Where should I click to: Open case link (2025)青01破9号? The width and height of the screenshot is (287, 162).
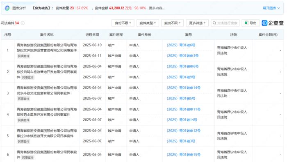pos(181,77)
